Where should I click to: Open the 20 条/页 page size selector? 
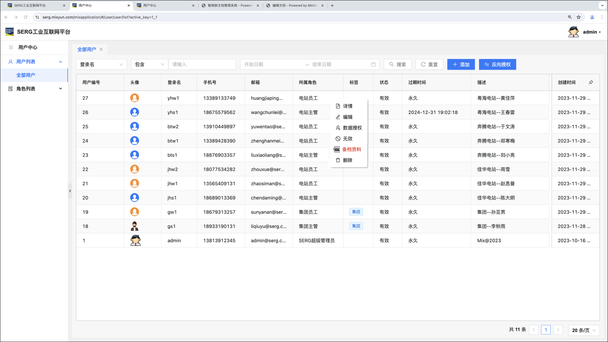pos(584,330)
